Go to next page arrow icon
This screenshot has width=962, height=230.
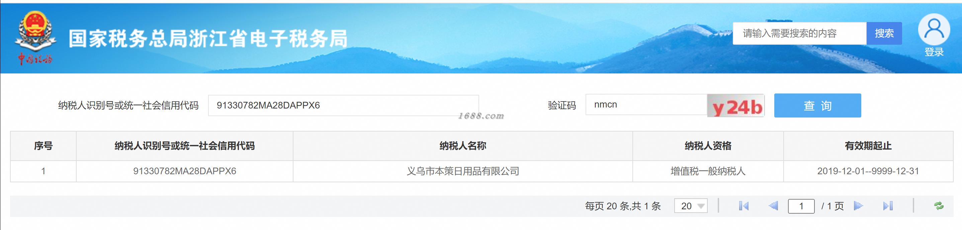858,206
